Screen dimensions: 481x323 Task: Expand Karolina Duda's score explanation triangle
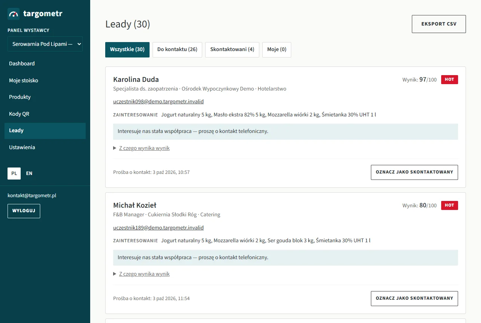point(115,148)
